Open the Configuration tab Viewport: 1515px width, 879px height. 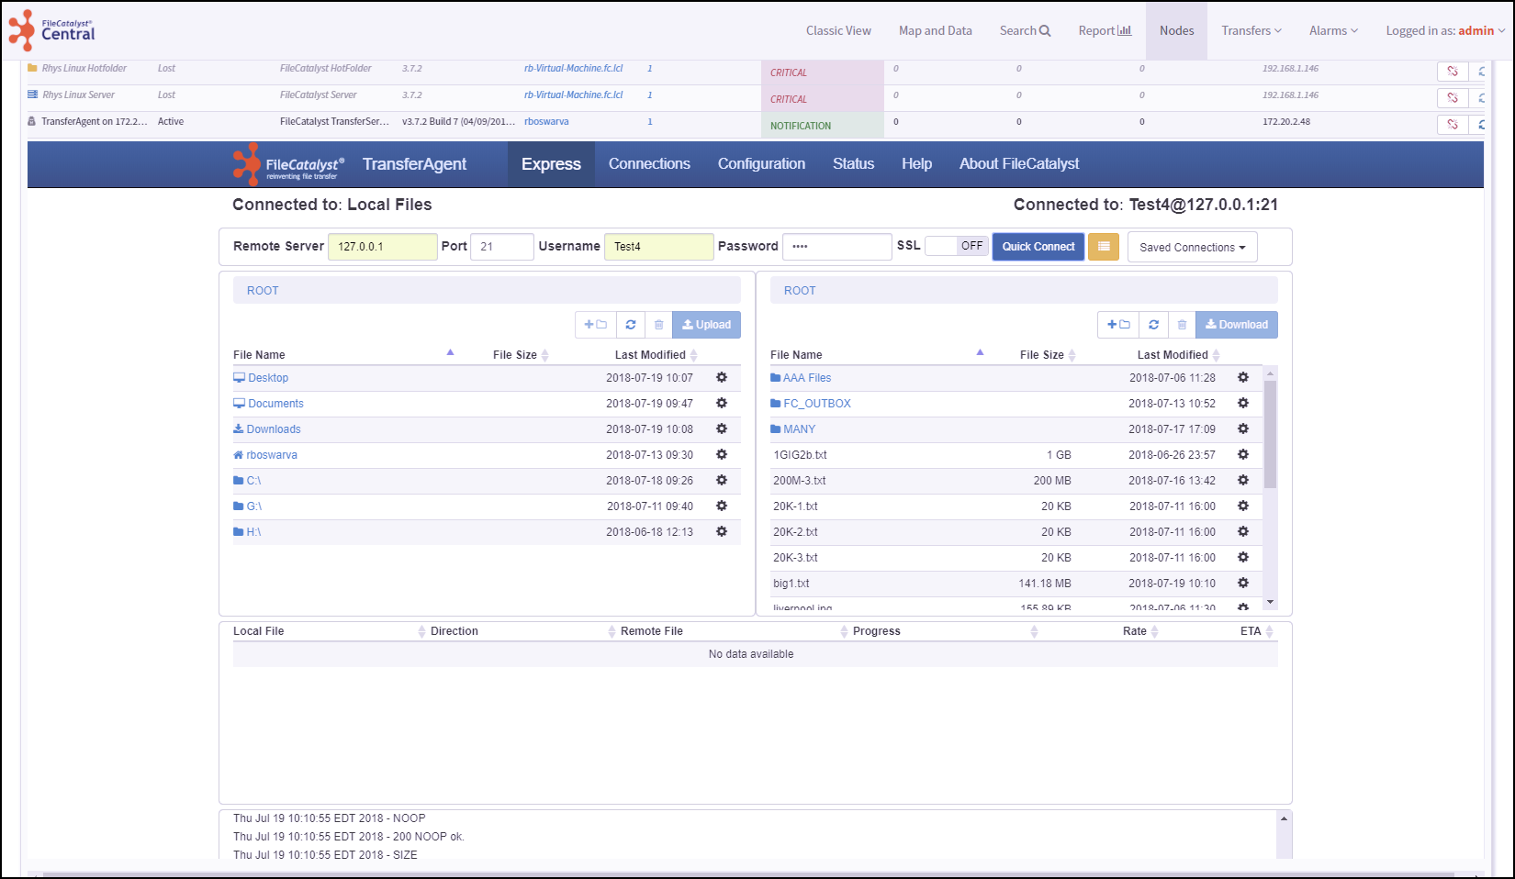761,164
